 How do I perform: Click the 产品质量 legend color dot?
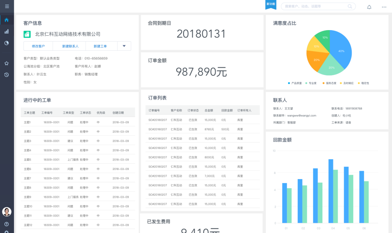tap(289, 83)
